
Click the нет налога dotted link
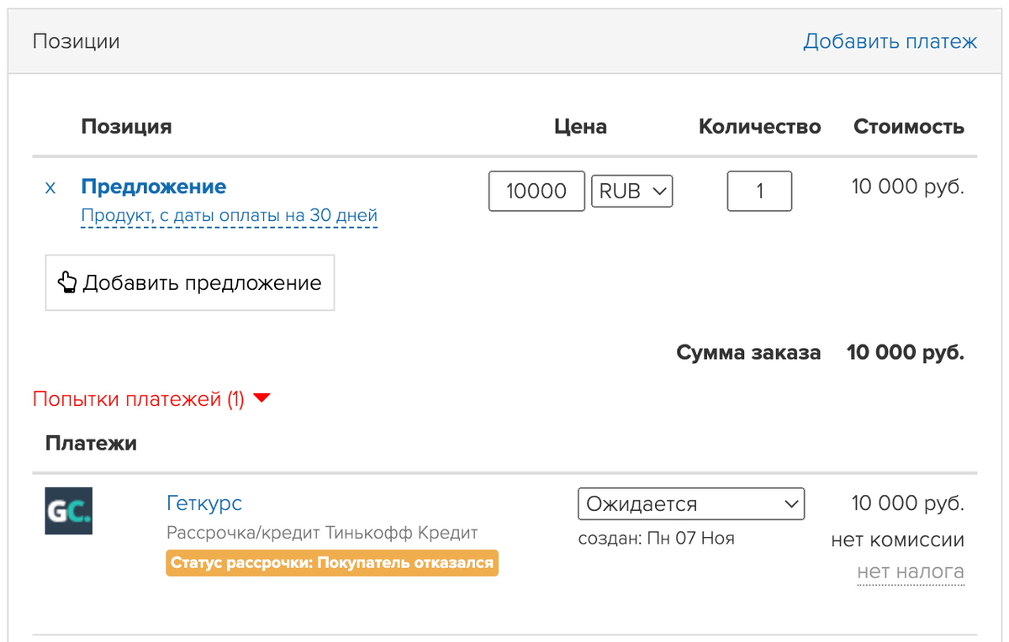tap(911, 572)
